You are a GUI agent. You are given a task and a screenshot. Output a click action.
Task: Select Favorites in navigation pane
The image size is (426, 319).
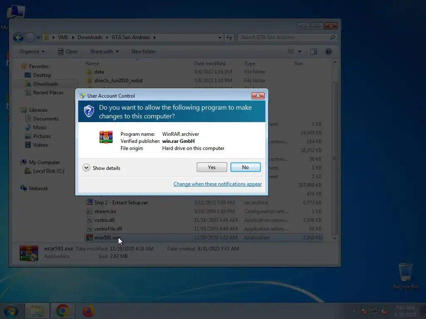tap(39, 66)
